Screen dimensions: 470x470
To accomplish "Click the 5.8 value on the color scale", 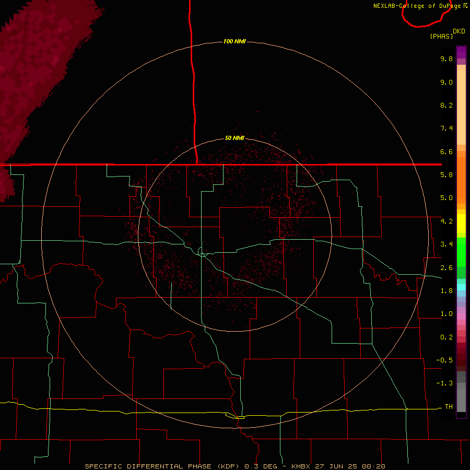I will (x=446, y=175).
